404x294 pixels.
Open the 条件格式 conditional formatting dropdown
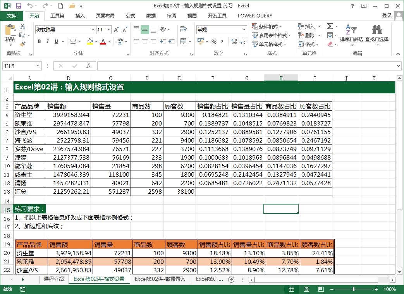point(266,26)
